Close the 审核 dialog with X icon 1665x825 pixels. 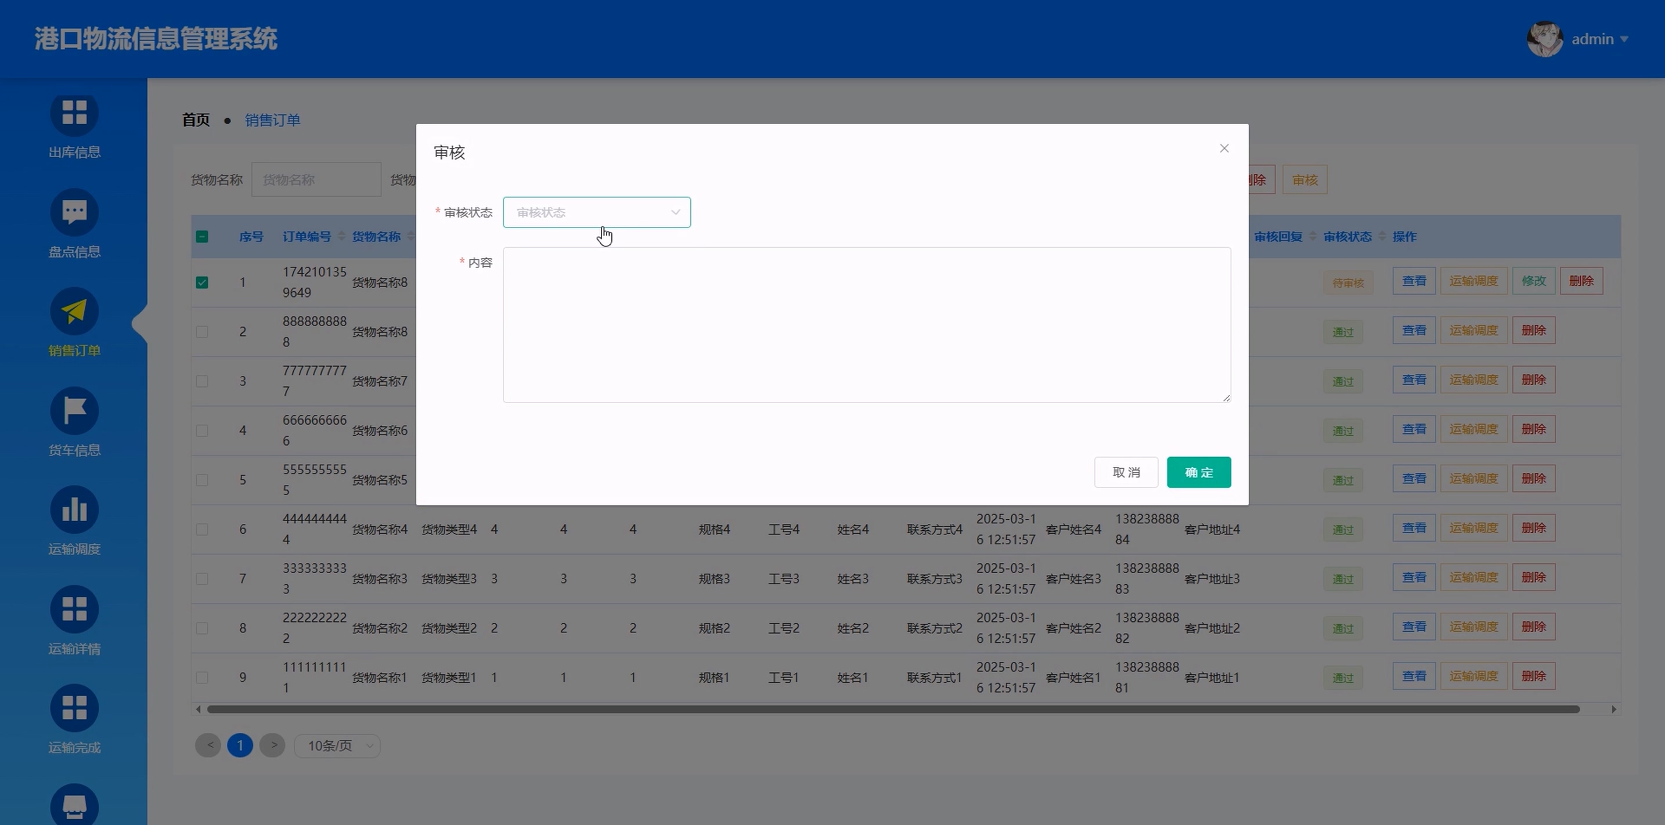pyautogui.click(x=1224, y=149)
